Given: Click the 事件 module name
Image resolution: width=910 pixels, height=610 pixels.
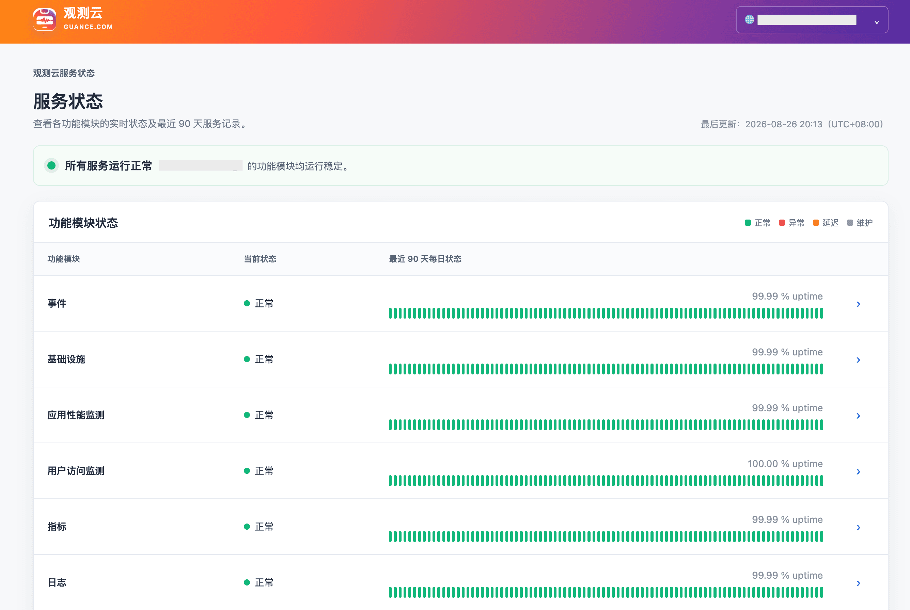Looking at the screenshot, I should 57,303.
